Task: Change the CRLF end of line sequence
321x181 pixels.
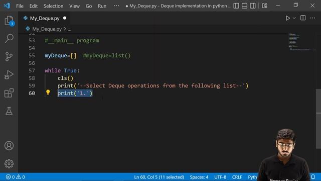Action: pos(237,177)
